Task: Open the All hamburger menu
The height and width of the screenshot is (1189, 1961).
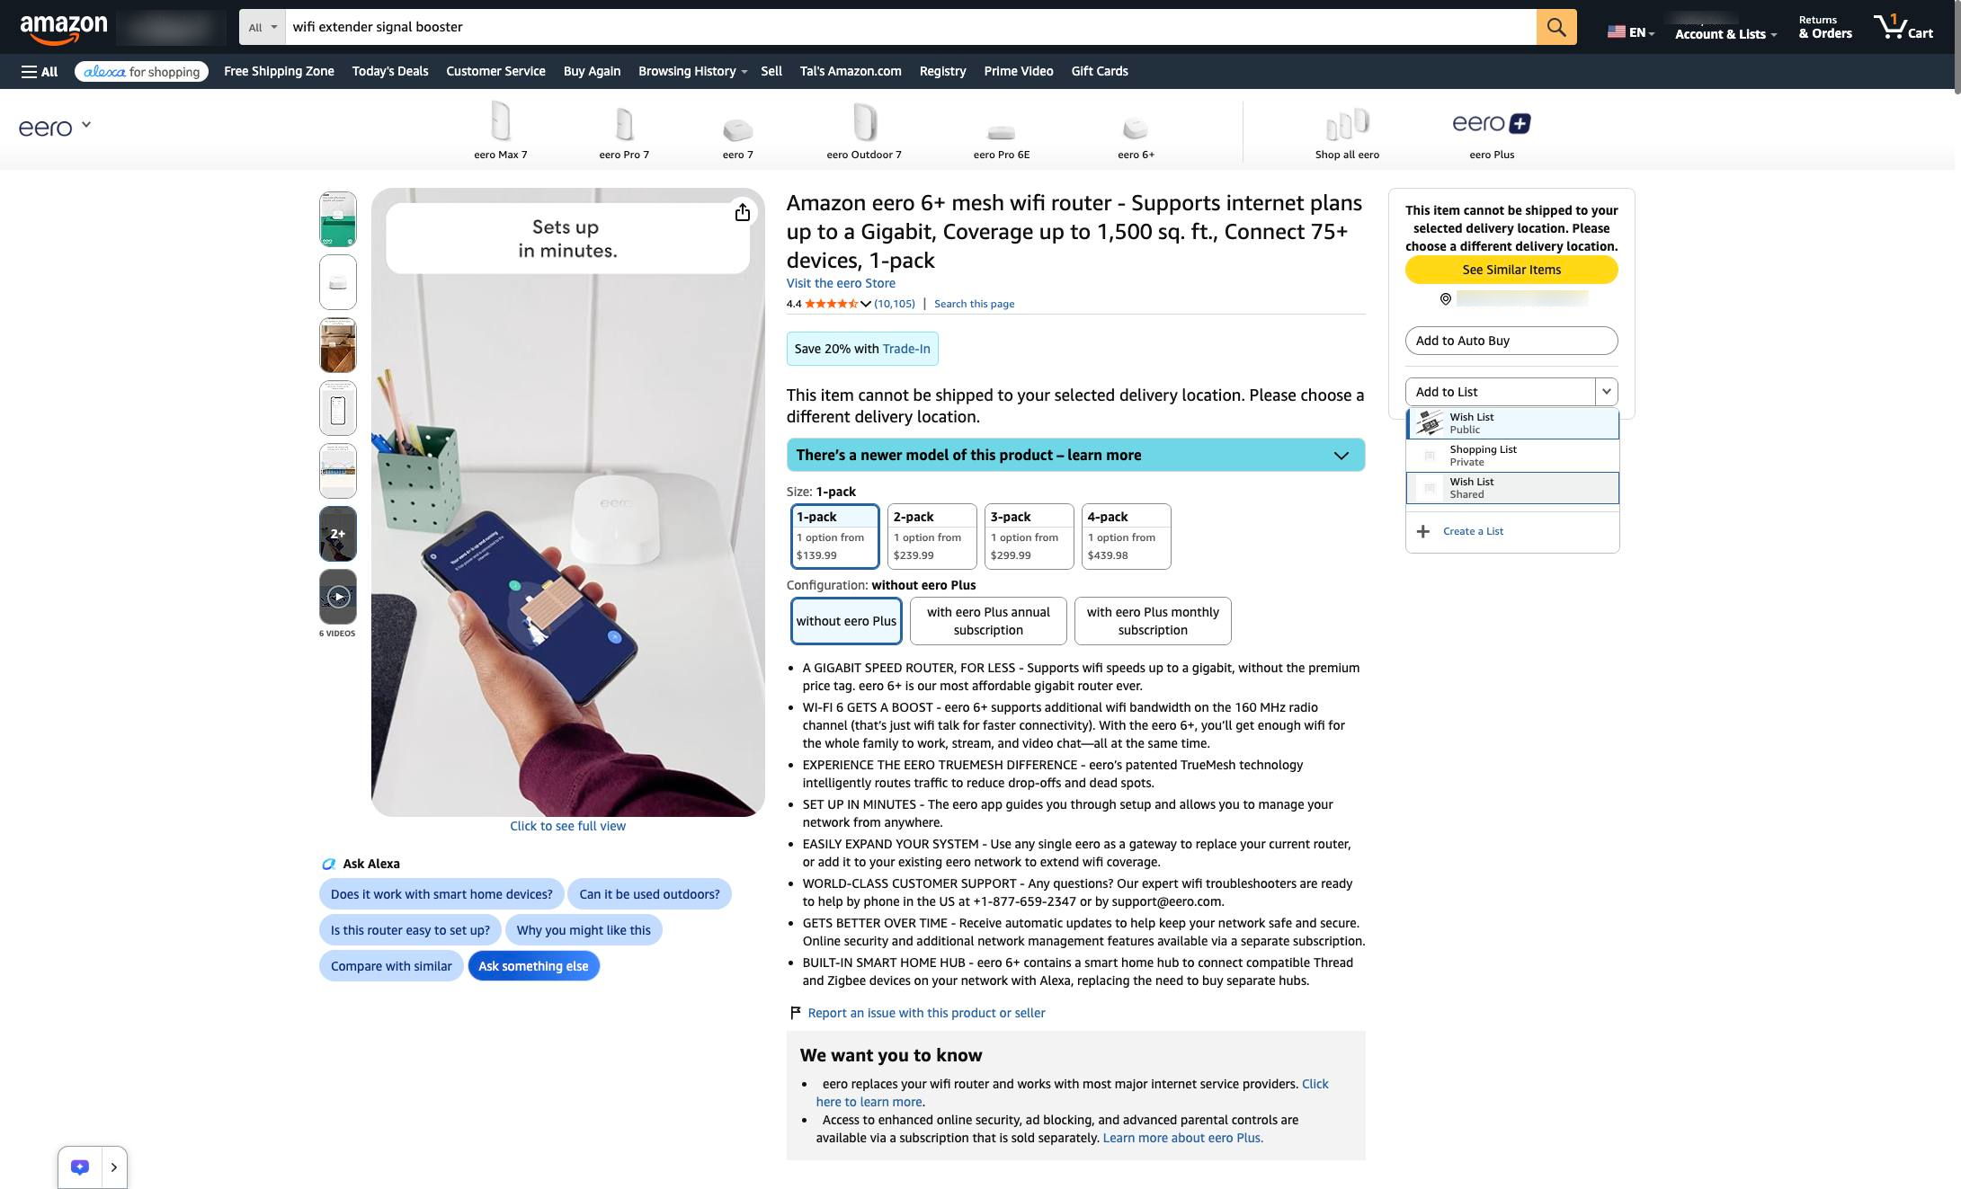Action: pos(40,71)
